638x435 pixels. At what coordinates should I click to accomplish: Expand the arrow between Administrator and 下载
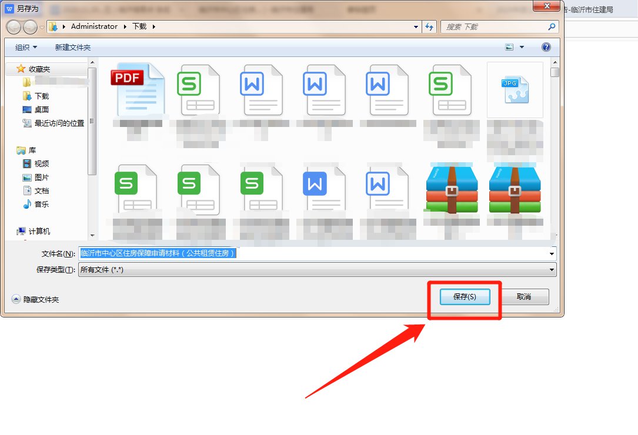click(x=125, y=27)
